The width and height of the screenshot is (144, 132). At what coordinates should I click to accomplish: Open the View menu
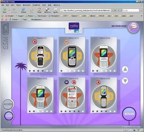(x=13, y=5)
